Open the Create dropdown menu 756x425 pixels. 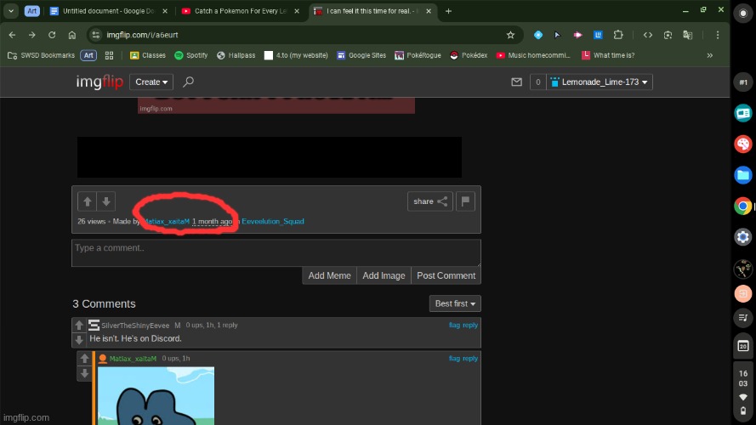[x=151, y=82]
